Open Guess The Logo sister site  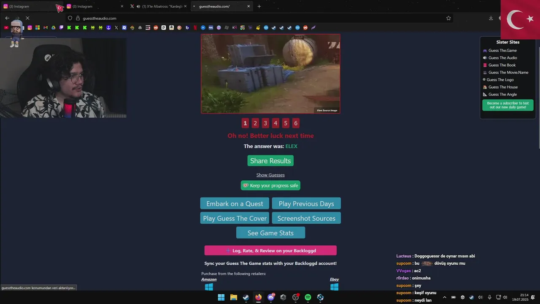tap(501, 80)
